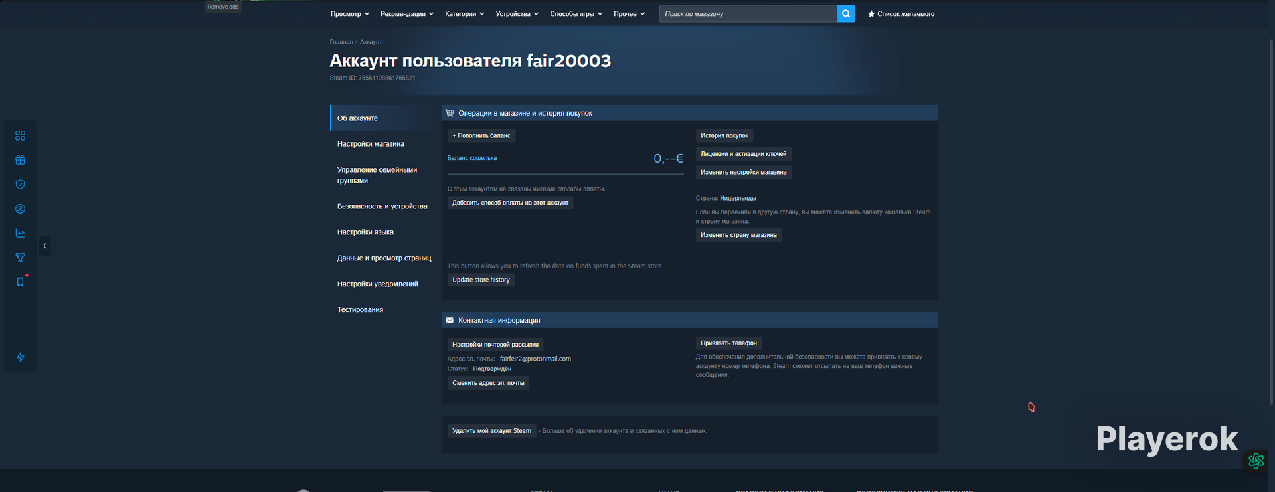Open Настройки почтовой рассылки button
Viewport: 1275px width, 492px height.
(495, 345)
